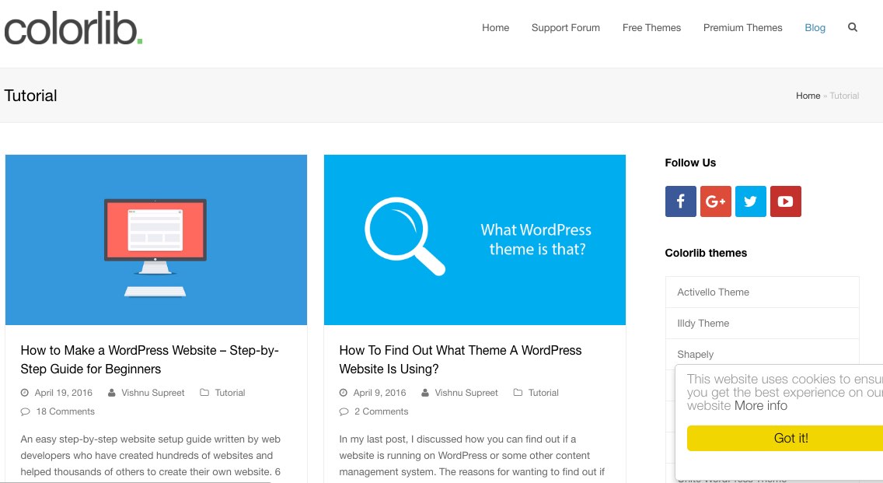Open Free Themes menu item
This screenshot has height=483, width=883.
651,28
